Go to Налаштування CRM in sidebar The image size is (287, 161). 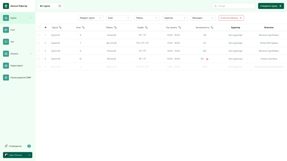coord(18,77)
